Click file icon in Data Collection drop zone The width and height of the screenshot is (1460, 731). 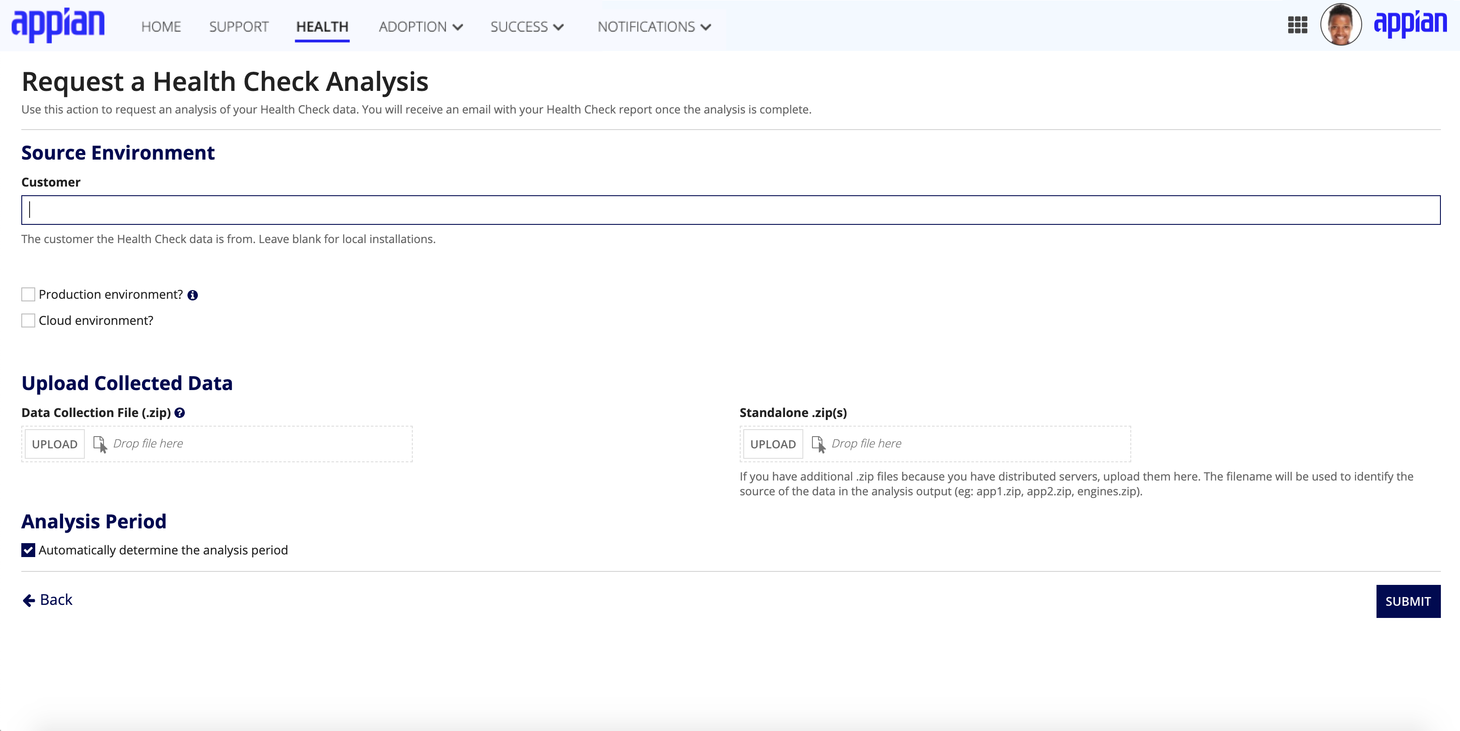(x=100, y=444)
